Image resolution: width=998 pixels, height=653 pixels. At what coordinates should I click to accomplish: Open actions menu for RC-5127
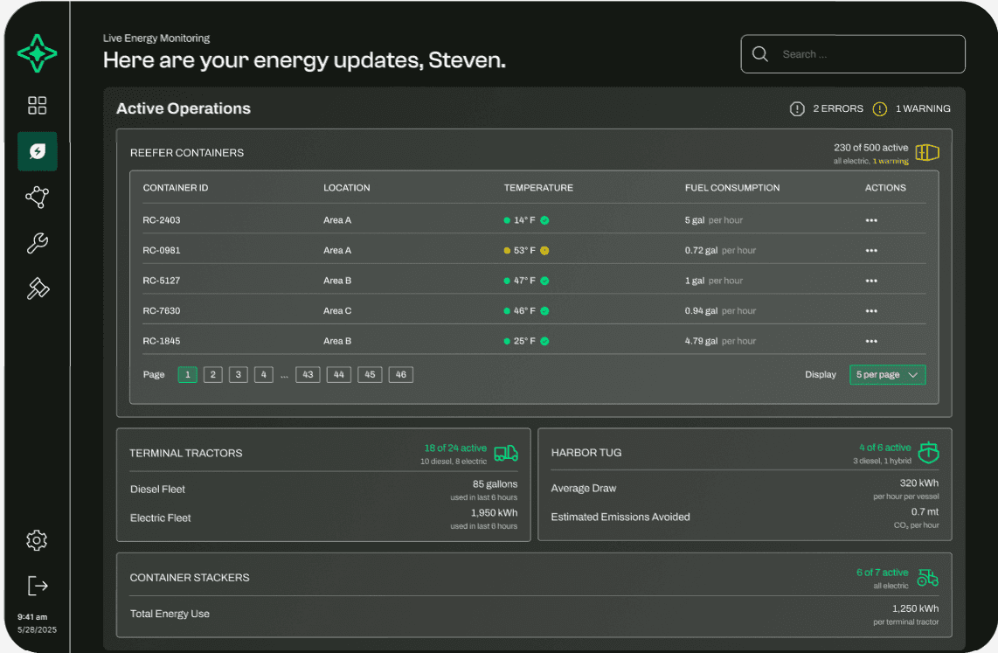click(x=871, y=281)
